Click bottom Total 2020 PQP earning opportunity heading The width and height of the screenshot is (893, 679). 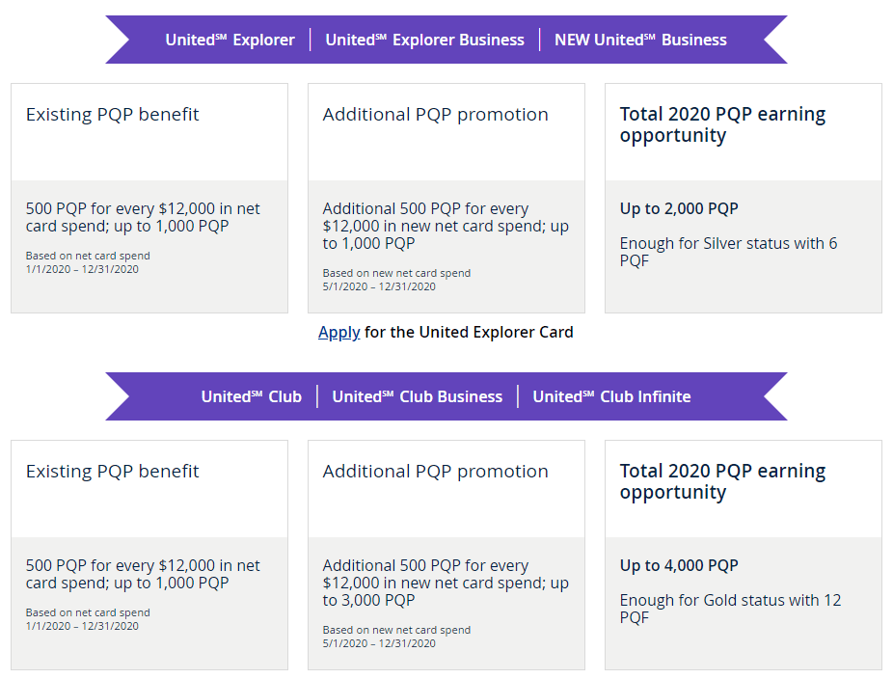pyautogui.click(x=722, y=481)
